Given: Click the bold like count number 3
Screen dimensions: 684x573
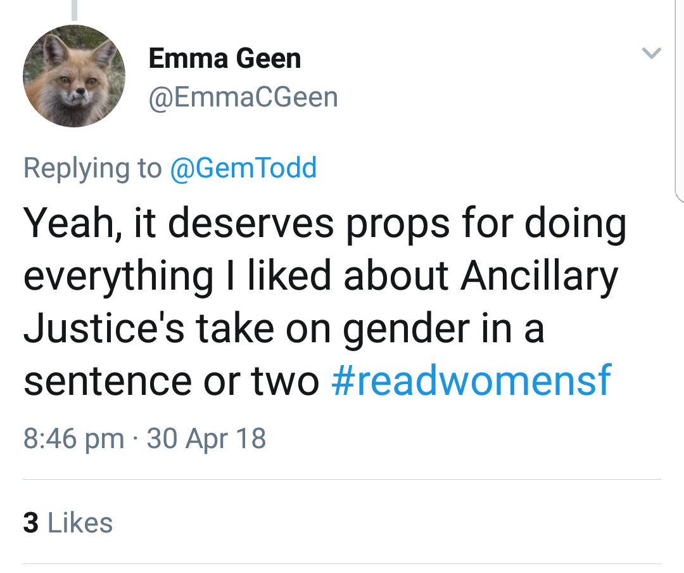Looking at the screenshot, I should [x=30, y=523].
